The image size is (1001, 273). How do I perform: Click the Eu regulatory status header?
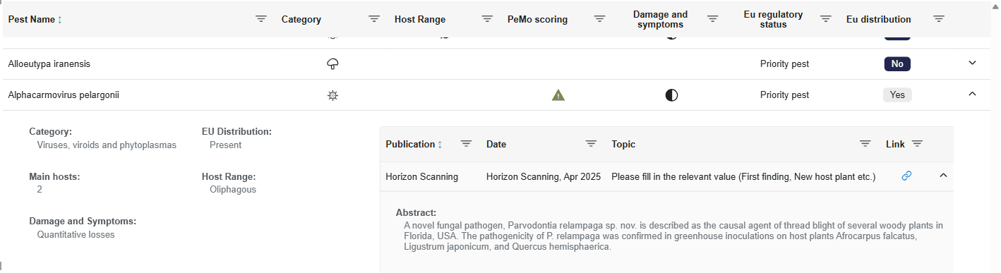click(x=774, y=20)
